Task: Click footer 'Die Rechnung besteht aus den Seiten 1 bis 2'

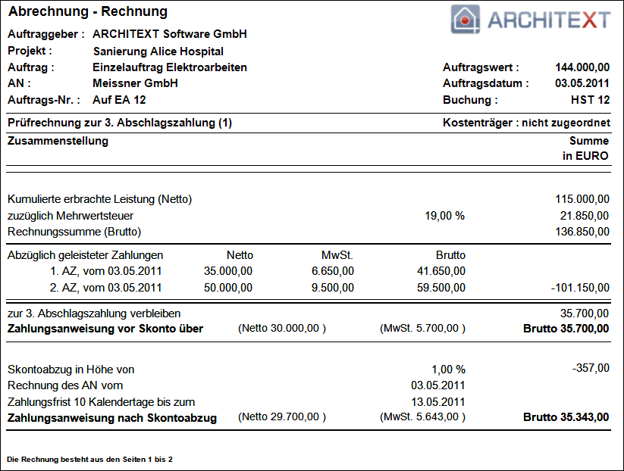Action: (x=90, y=460)
